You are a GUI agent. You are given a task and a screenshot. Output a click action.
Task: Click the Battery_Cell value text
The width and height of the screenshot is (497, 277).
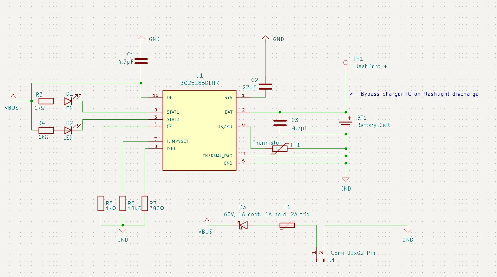click(x=374, y=125)
